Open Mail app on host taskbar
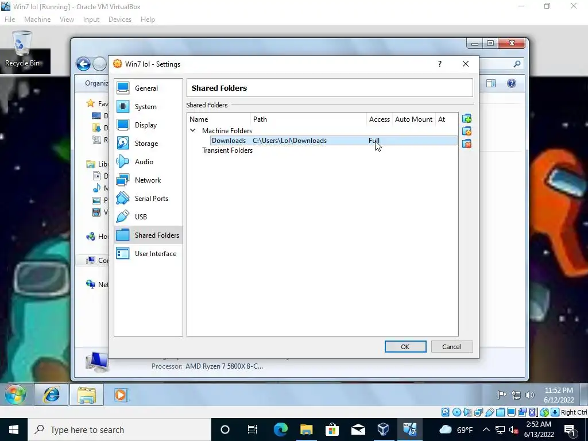Viewport: 588px width, 441px height. pos(358,430)
